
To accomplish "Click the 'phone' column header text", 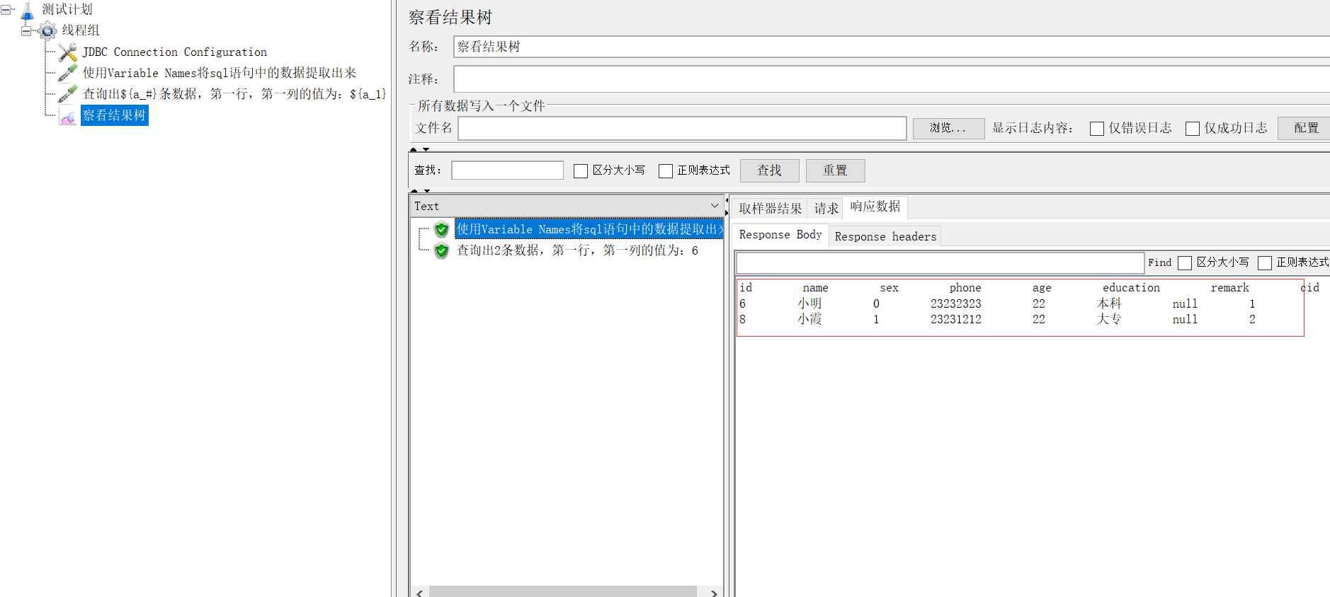I will [x=965, y=288].
